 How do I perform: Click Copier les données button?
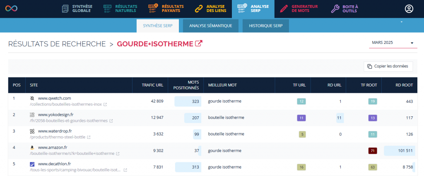click(x=388, y=66)
